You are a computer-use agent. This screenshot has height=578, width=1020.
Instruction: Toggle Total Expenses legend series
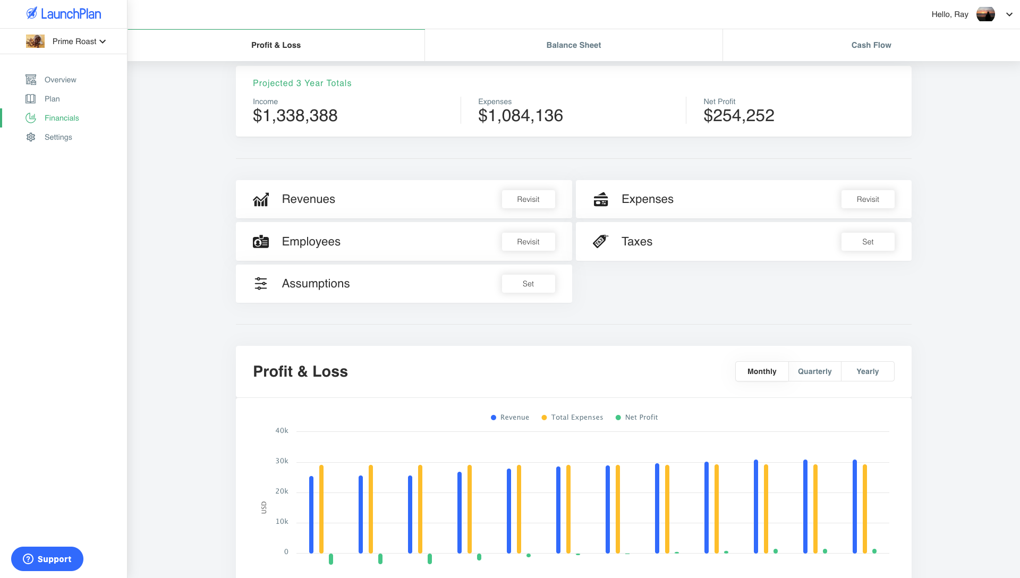click(x=572, y=418)
